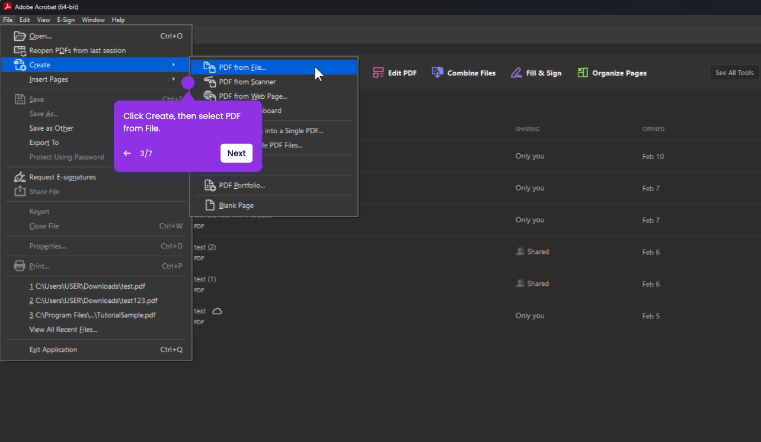The image size is (761, 442).
Task: Open recent file 3 TutorialSample.pdf
Action: pos(92,315)
